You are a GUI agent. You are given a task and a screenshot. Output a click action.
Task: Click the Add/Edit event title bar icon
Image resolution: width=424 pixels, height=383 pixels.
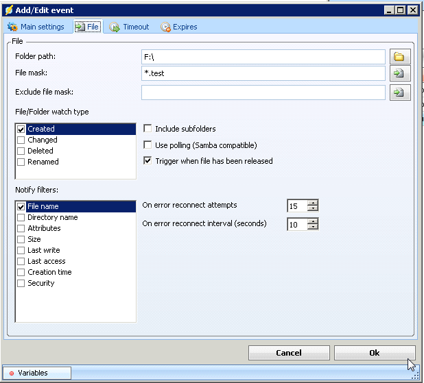pyautogui.click(x=9, y=10)
